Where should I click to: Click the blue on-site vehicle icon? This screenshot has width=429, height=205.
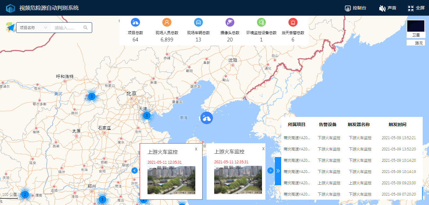(x=198, y=22)
